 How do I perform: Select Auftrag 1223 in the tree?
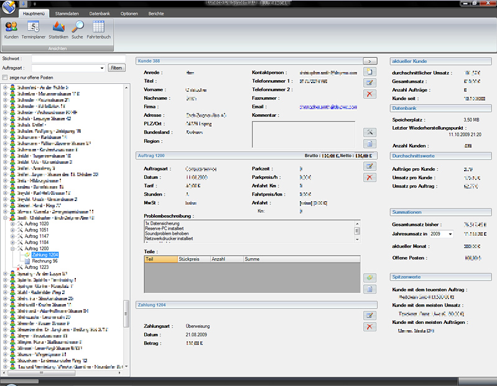(37, 267)
